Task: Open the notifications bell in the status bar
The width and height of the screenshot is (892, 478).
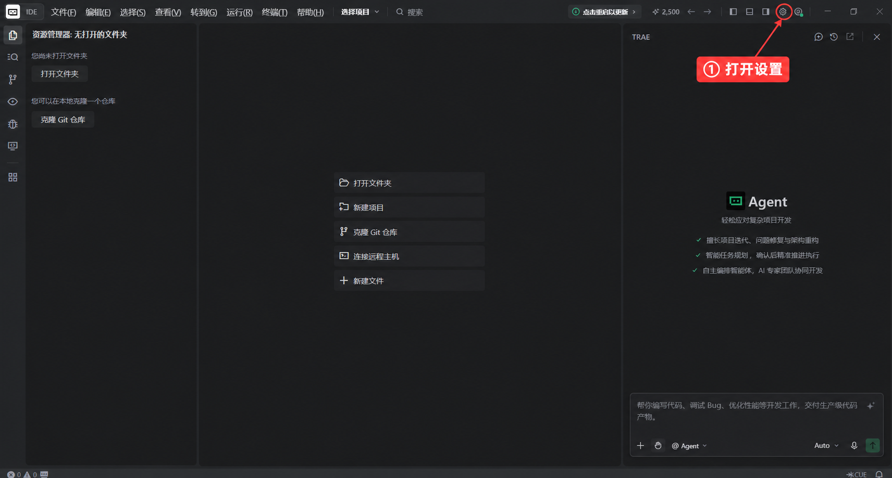Action: (x=879, y=474)
